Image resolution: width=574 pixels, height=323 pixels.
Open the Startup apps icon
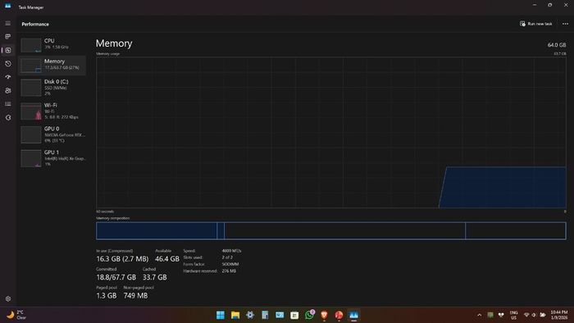coord(8,77)
